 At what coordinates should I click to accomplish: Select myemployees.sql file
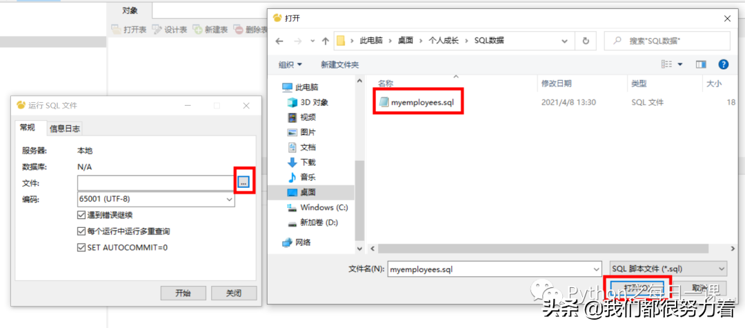418,102
